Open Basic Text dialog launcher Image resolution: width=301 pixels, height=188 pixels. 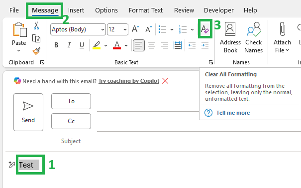[211, 62]
